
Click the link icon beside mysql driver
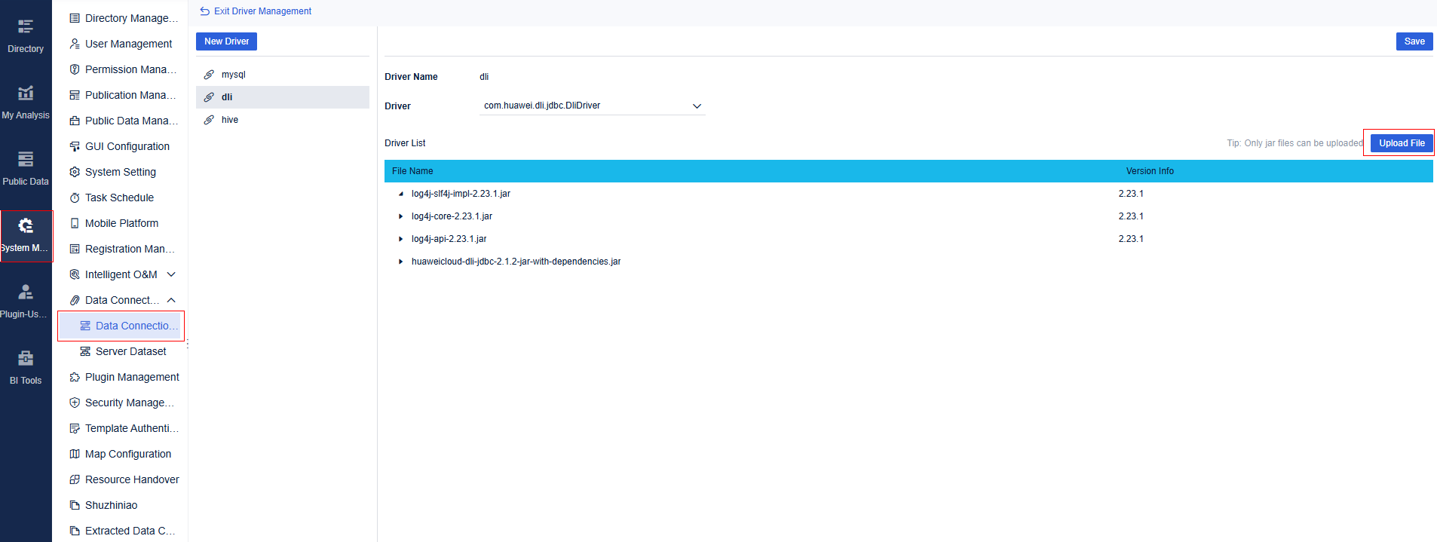pyautogui.click(x=209, y=75)
